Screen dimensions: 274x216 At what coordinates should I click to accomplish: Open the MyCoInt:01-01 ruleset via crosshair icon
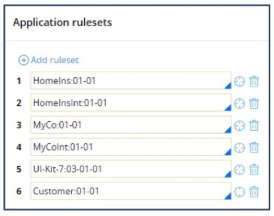pos(239,147)
